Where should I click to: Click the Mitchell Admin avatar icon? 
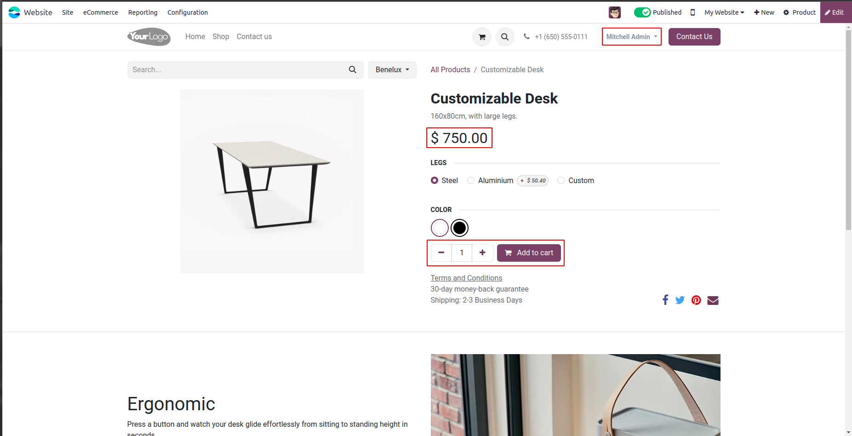click(614, 12)
